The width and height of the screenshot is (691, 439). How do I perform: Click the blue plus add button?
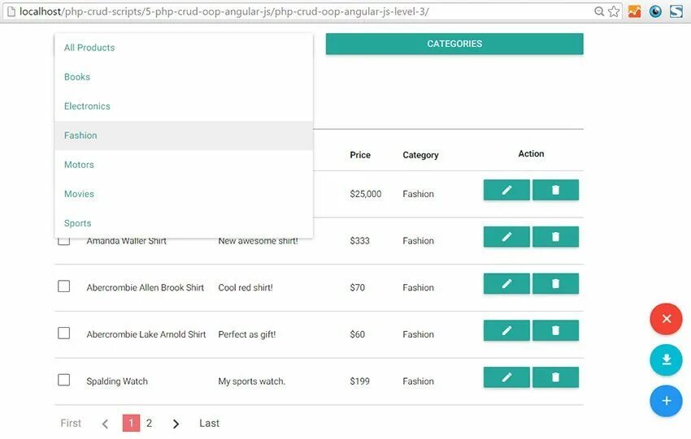click(666, 401)
